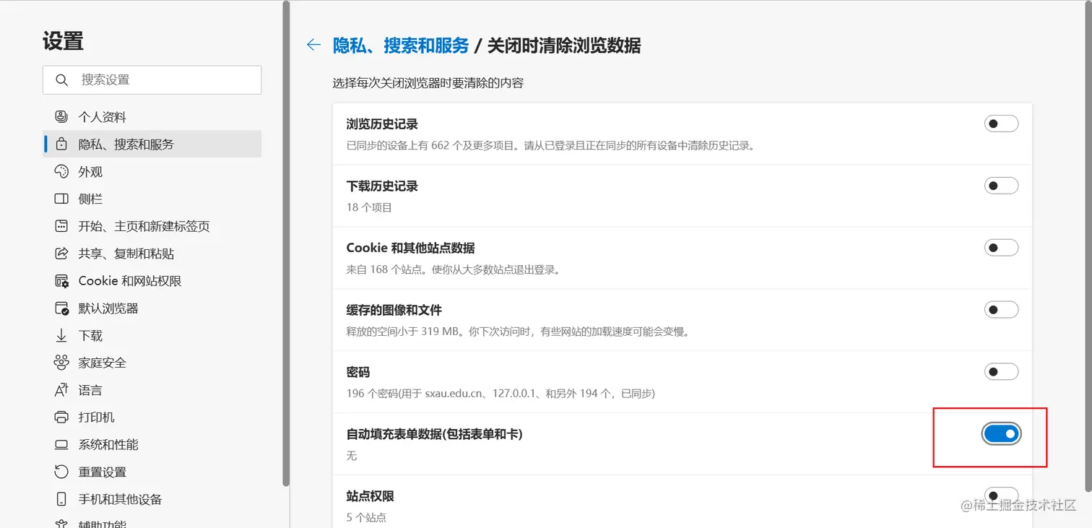The width and height of the screenshot is (1092, 528).
Task: Click the 下载历史记录 heading text
Action: pyautogui.click(x=382, y=186)
